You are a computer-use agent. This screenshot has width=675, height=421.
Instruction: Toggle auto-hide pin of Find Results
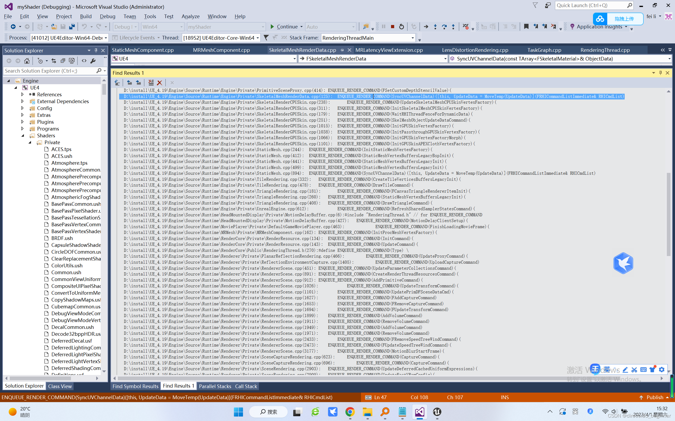coord(660,73)
